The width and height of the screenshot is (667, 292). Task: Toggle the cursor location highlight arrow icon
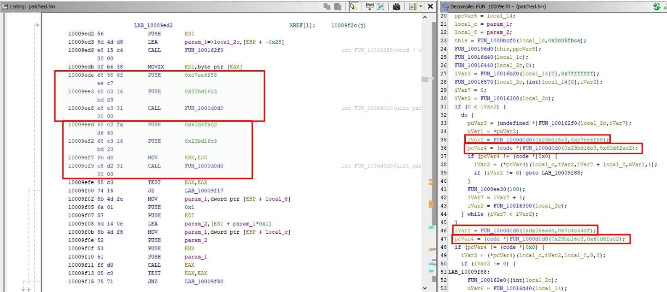point(352,6)
